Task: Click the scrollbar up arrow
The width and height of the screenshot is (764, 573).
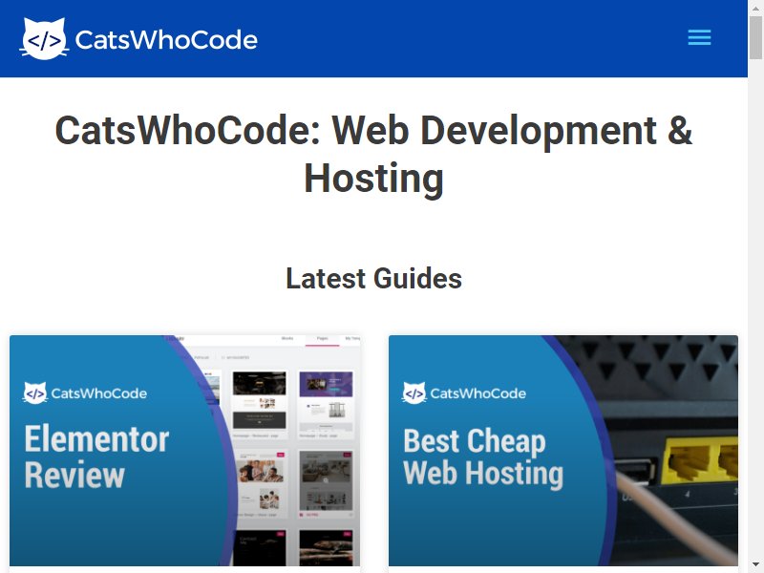Action: (755, 8)
